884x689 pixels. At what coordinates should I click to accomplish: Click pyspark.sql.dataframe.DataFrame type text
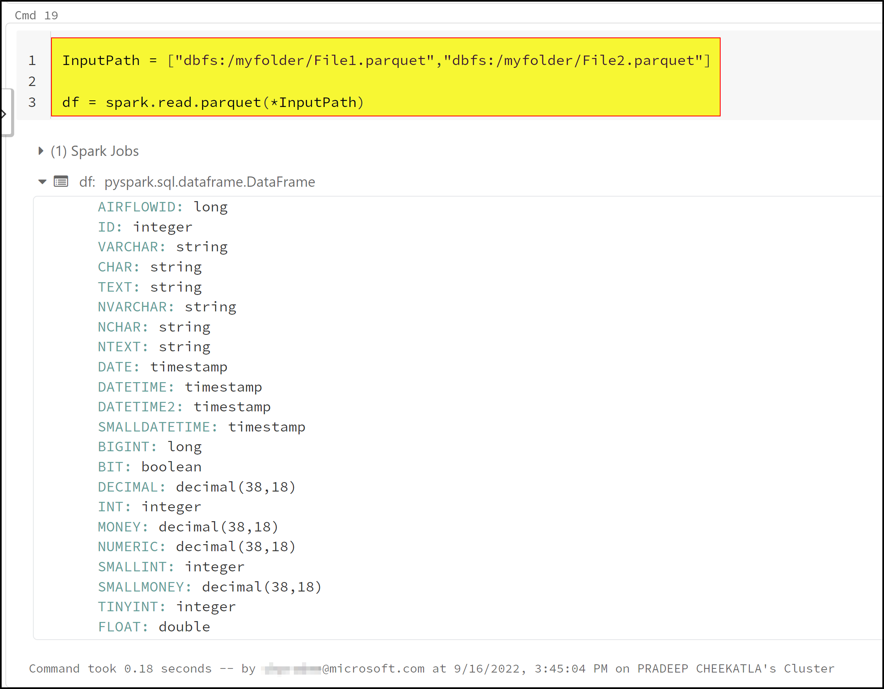(209, 182)
